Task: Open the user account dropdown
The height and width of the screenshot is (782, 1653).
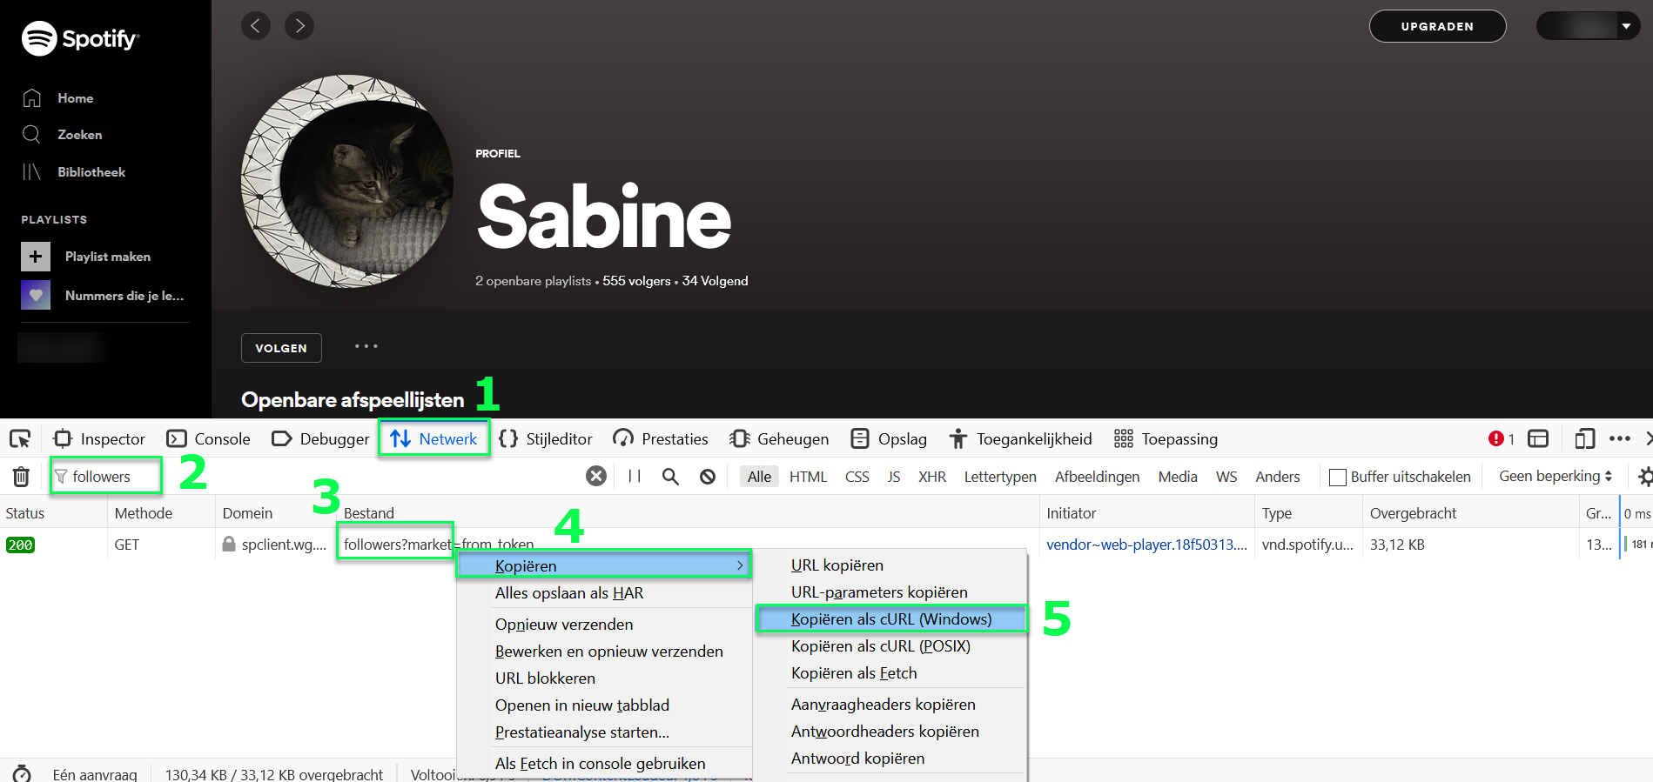Action: [1588, 26]
